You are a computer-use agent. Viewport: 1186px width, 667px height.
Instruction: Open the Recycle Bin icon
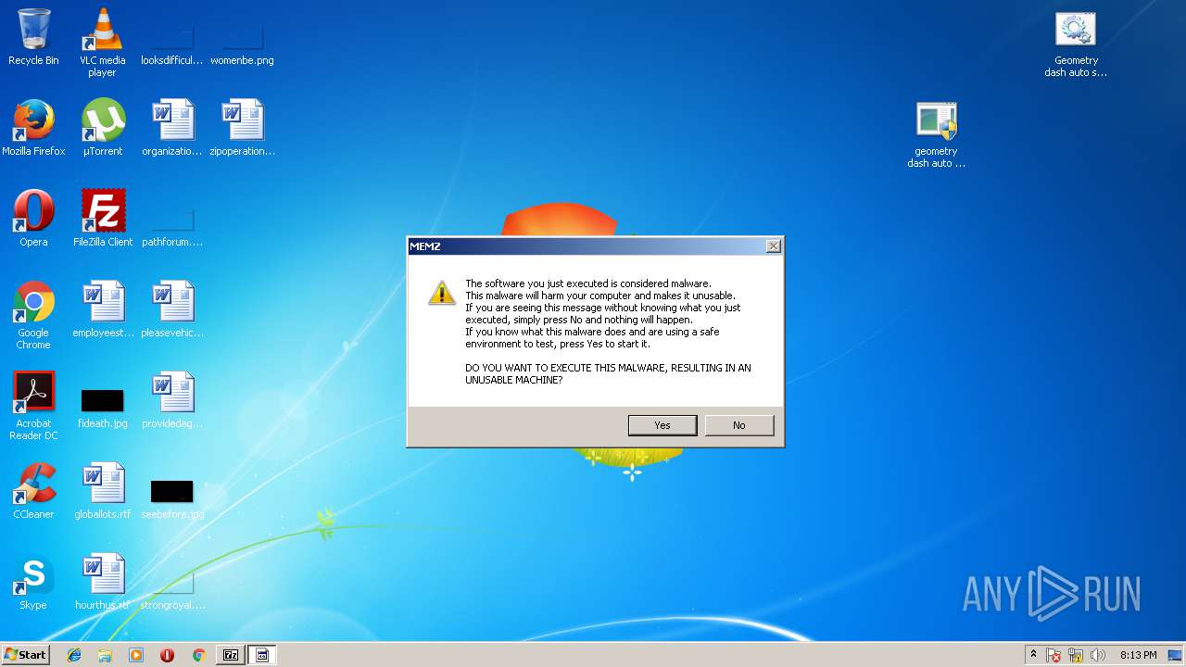[x=33, y=37]
